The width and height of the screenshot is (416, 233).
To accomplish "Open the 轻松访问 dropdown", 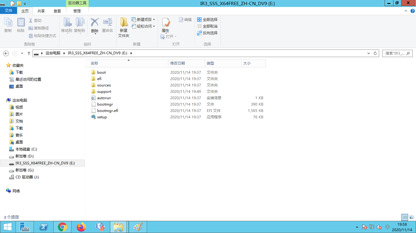I will click(143, 26).
